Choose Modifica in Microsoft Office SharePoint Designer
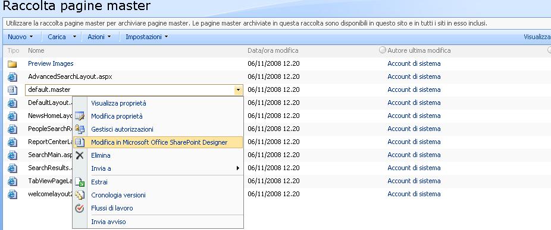The image size is (551, 230). click(159, 142)
